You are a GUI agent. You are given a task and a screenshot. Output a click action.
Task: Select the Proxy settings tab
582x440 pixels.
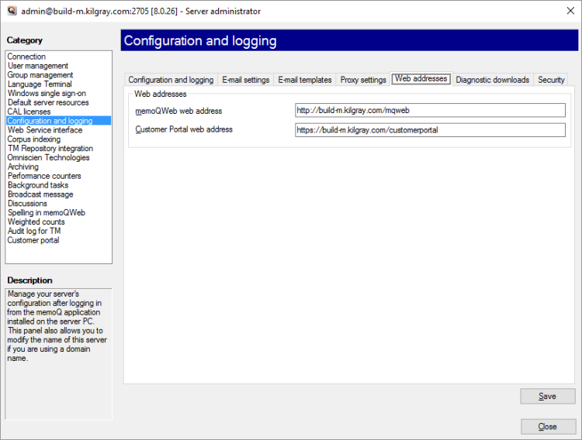pos(362,80)
